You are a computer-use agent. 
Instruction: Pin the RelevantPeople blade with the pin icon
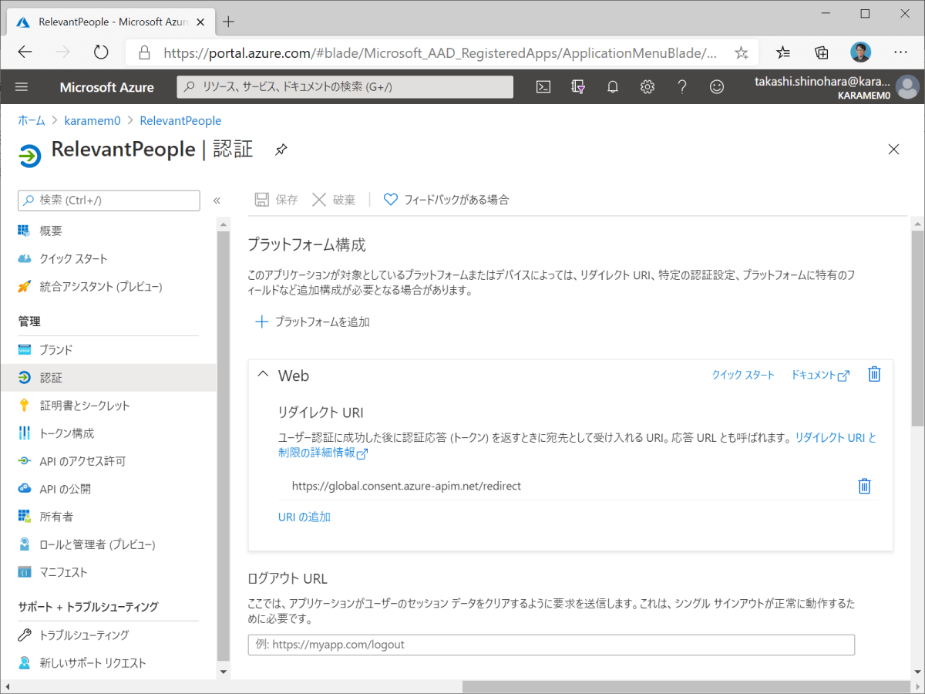(x=281, y=150)
